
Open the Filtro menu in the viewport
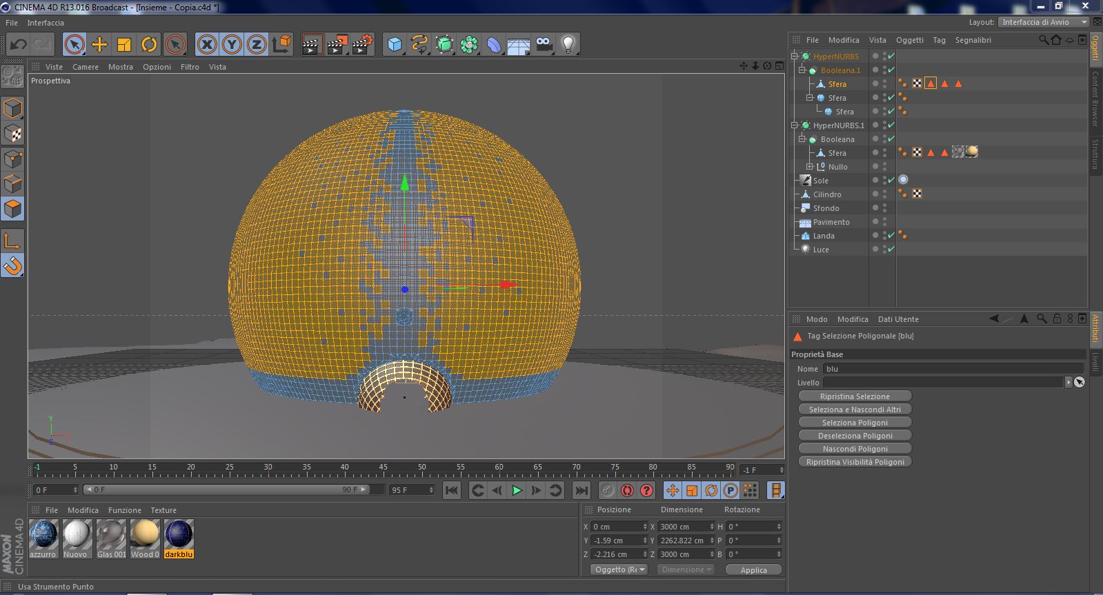pyautogui.click(x=190, y=67)
